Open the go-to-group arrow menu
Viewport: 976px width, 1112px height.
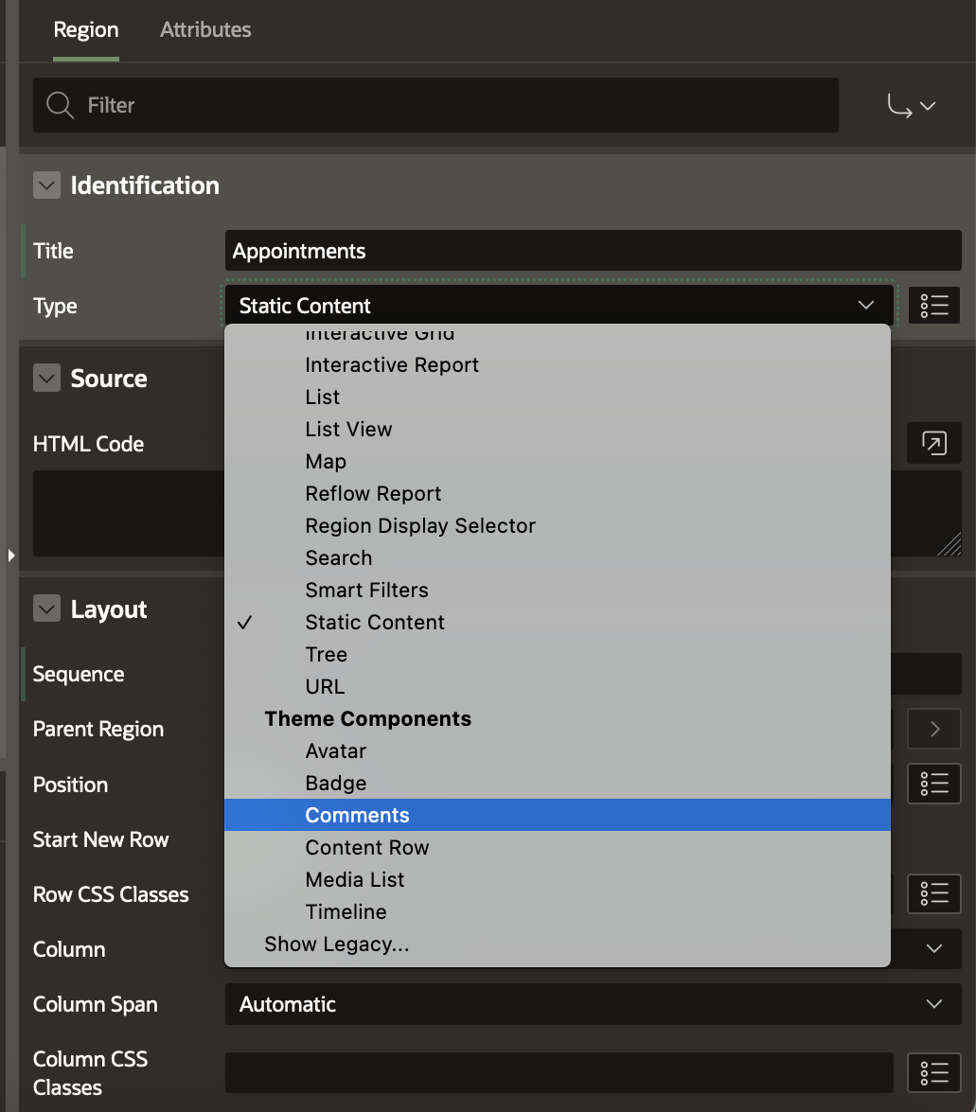[911, 106]
